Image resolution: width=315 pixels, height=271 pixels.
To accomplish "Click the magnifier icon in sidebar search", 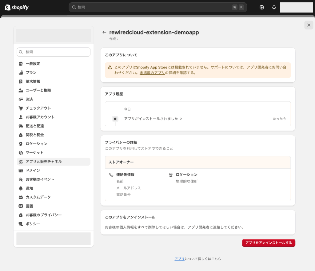I will point(21,52).
